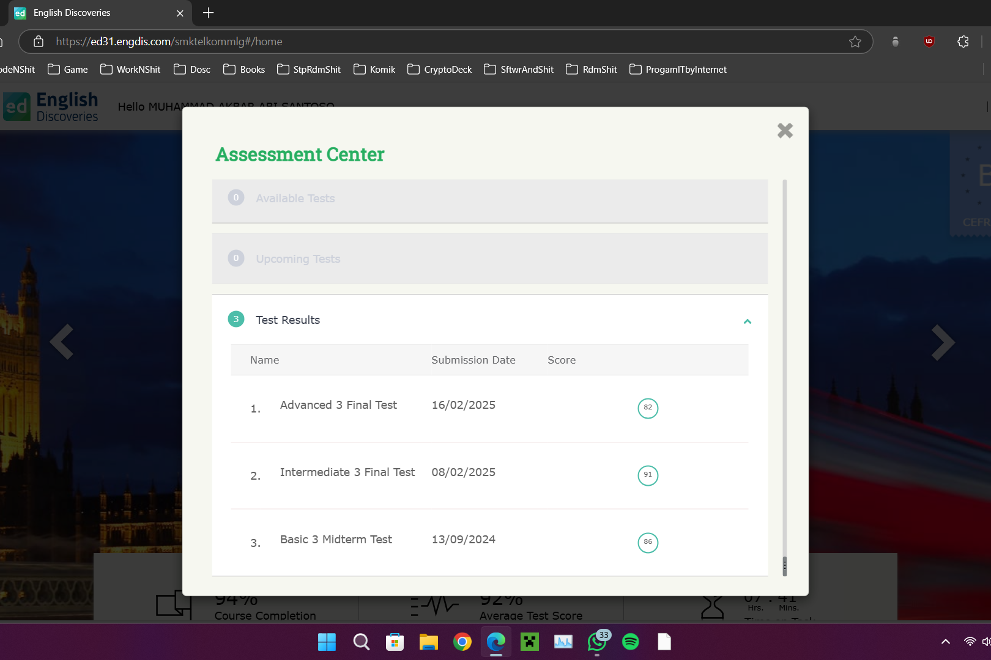Go to next carousel slide arrow
The height and width of the screenshot is (660, 991).
click(x=943, y=342)
